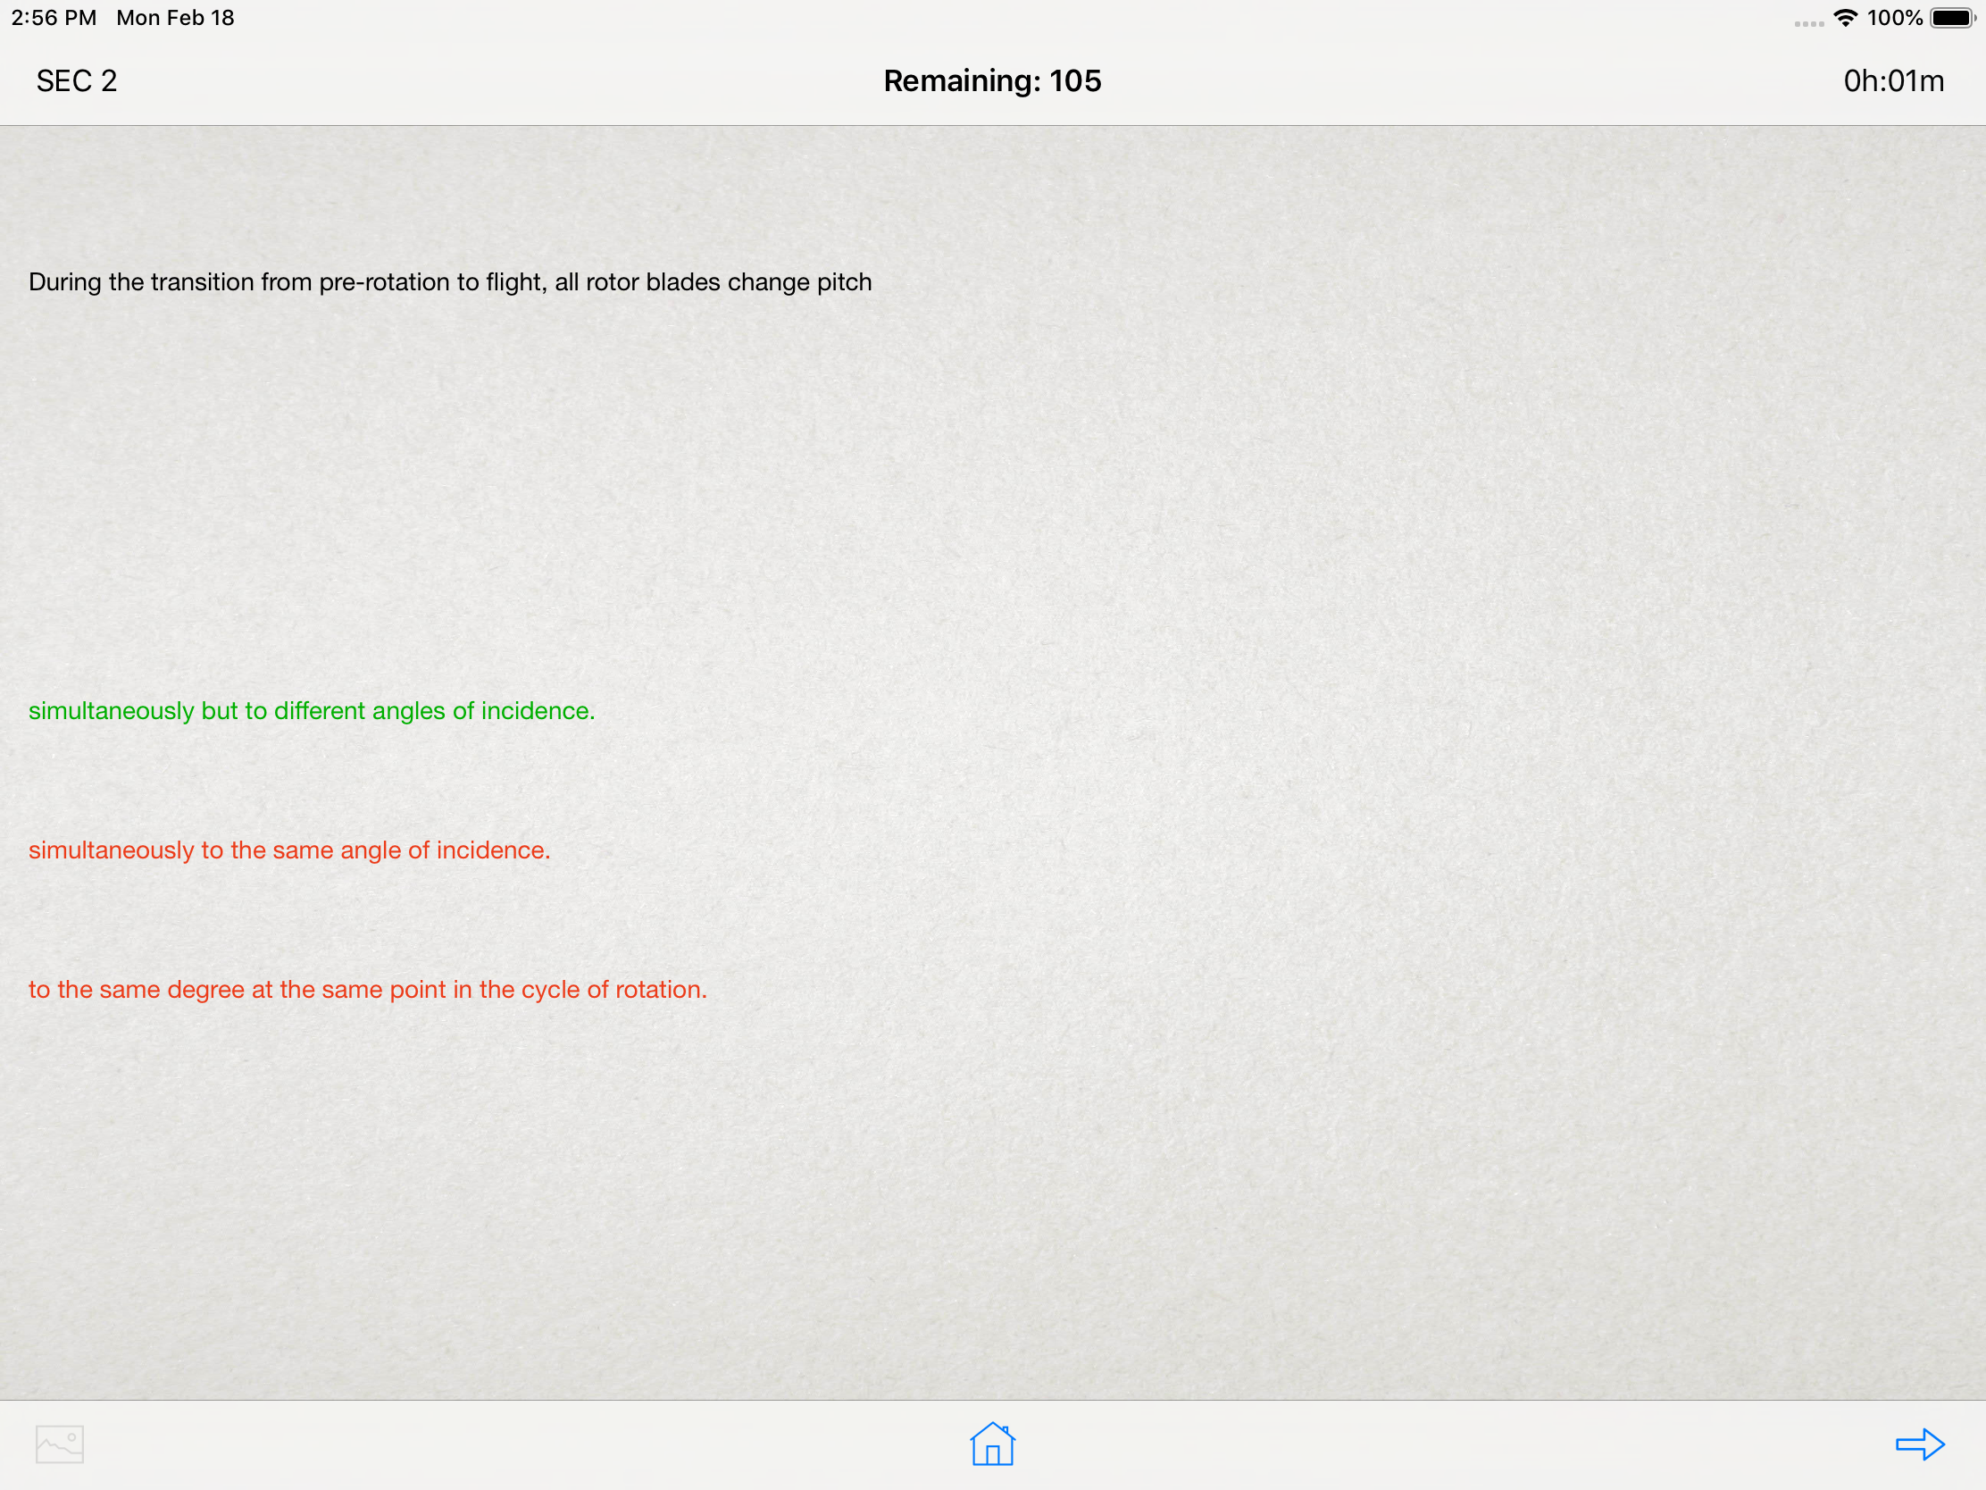
Task: Tap the word 'incidence' in green answer
Action: click(x=537, y=710)
